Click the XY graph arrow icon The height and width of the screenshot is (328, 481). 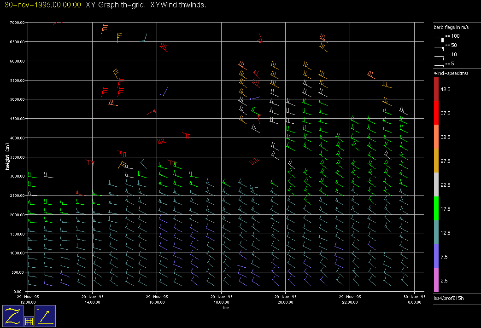45,316
